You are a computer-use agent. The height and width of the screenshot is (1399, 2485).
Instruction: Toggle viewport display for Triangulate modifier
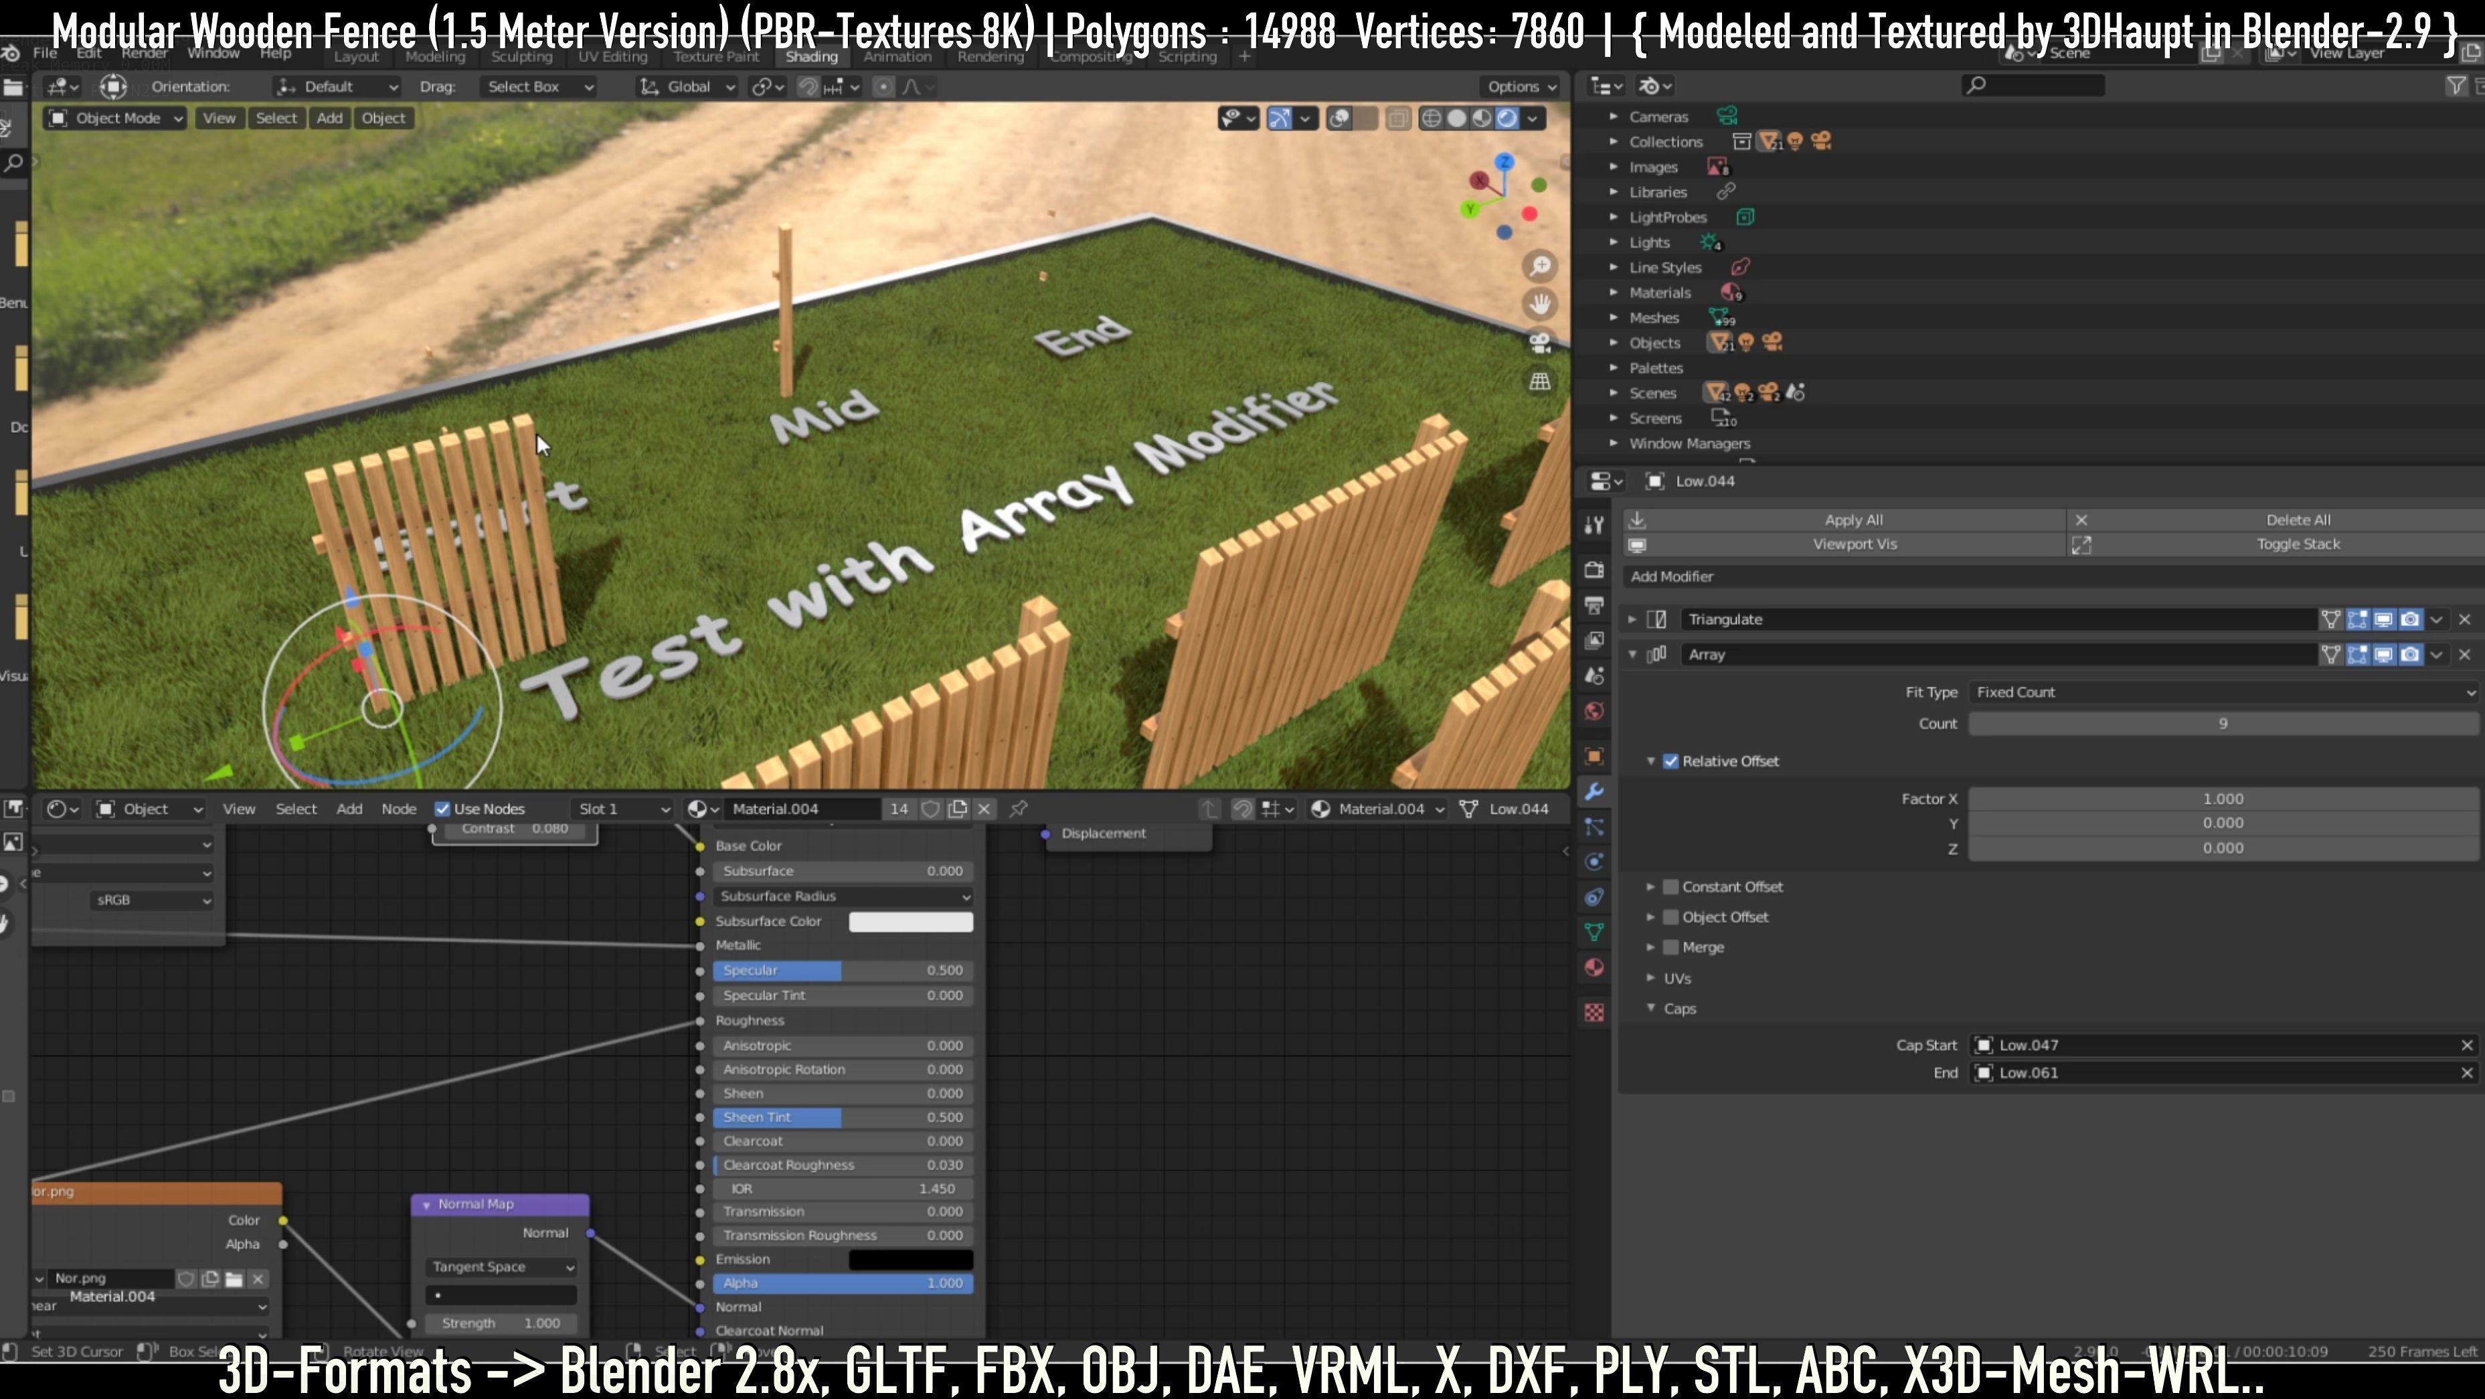(2384, 619)
